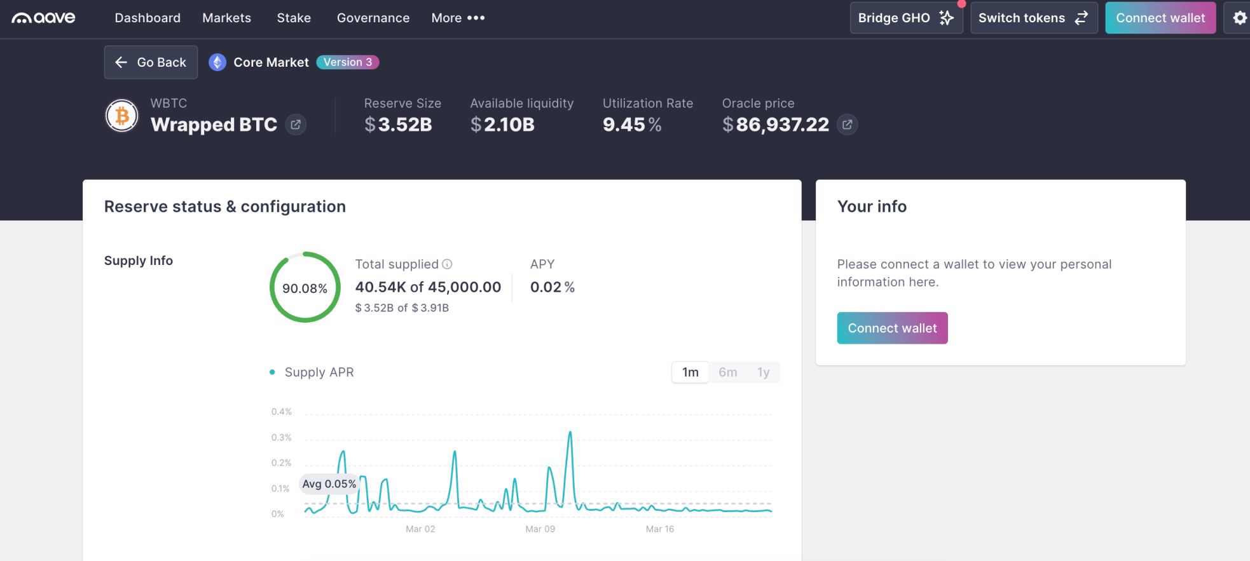This screenshot has width=1250, height=561.
Task: Open the Switch tokens panel
Action: [x=1033, y=18]
